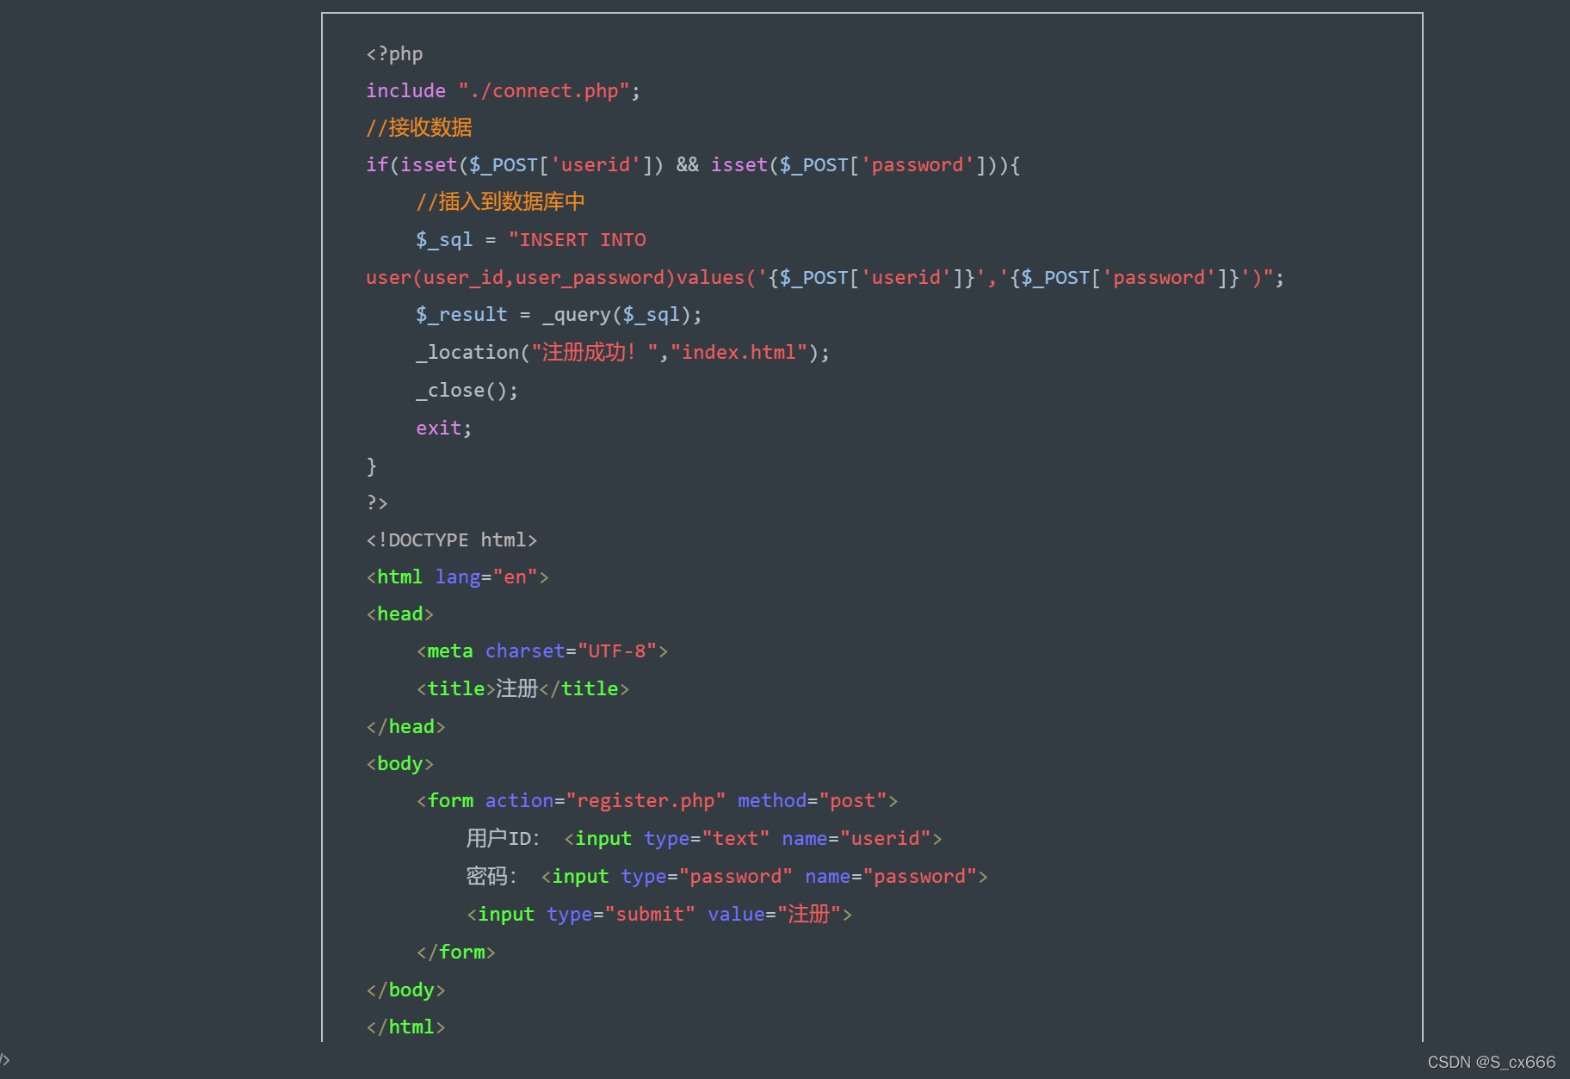
Task: Click the closing '</html>' tag
Action: click(405, 1027)
